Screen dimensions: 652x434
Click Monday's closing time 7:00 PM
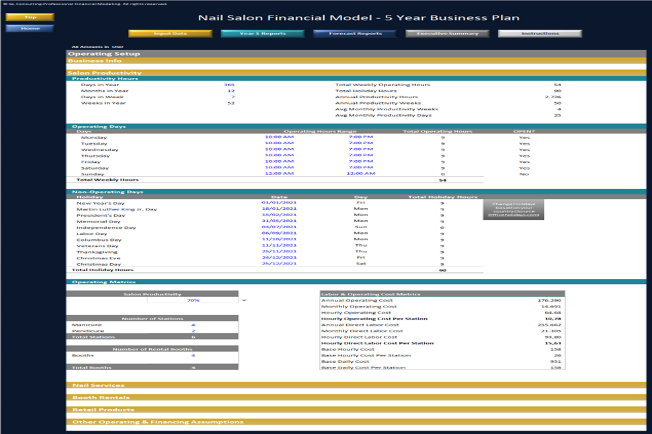(361, 137)
